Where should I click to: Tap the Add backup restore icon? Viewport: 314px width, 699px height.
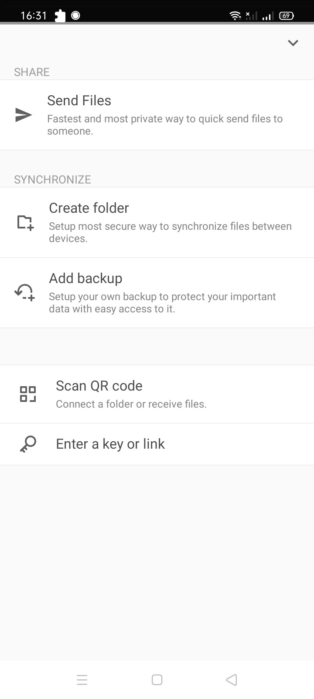point(24,292)
